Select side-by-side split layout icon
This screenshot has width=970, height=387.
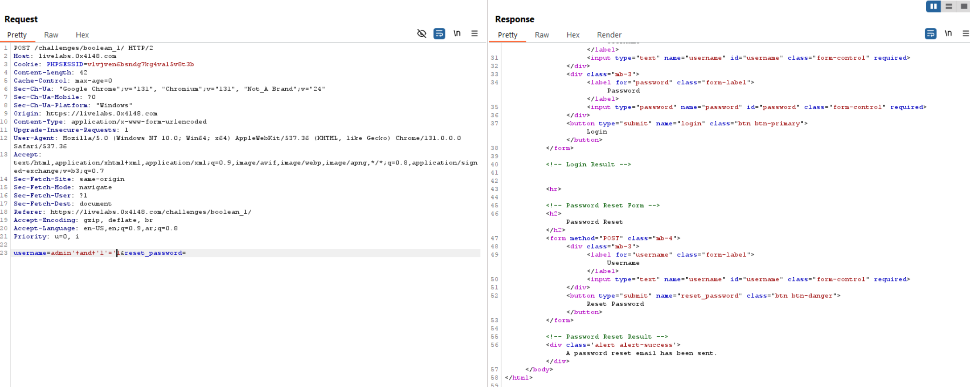click(x=933, y=6)
